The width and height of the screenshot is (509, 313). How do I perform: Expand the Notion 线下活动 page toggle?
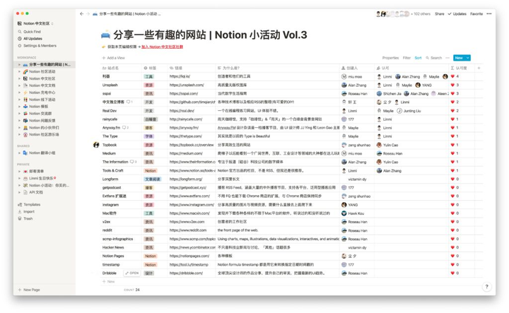(x=19, y=100)
